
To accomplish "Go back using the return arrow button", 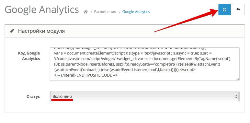I will 238,10.
